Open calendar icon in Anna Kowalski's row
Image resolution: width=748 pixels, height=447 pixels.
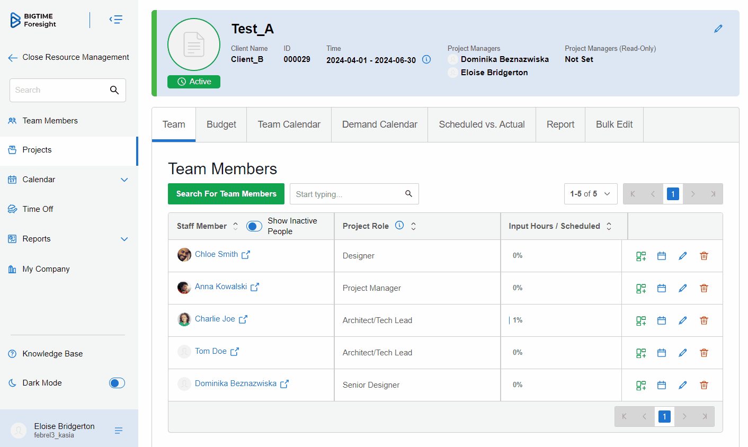pos(661,288)
